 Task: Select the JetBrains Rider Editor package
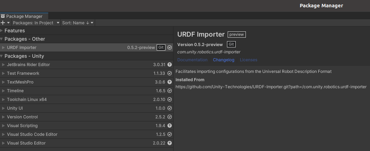pyautogui.click(x=87, y=65)
